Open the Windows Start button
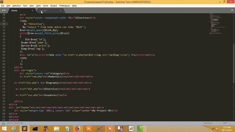 pos(4,129)
